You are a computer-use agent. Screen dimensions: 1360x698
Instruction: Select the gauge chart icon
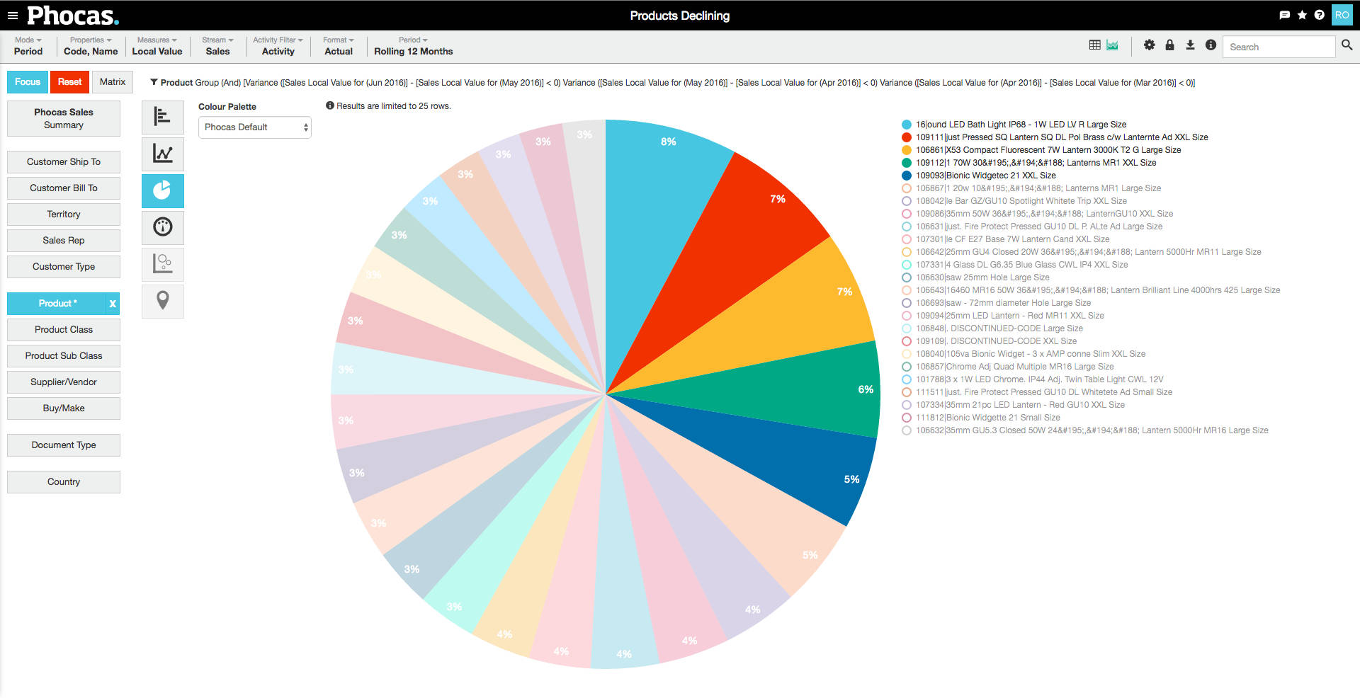click(162, 227)
